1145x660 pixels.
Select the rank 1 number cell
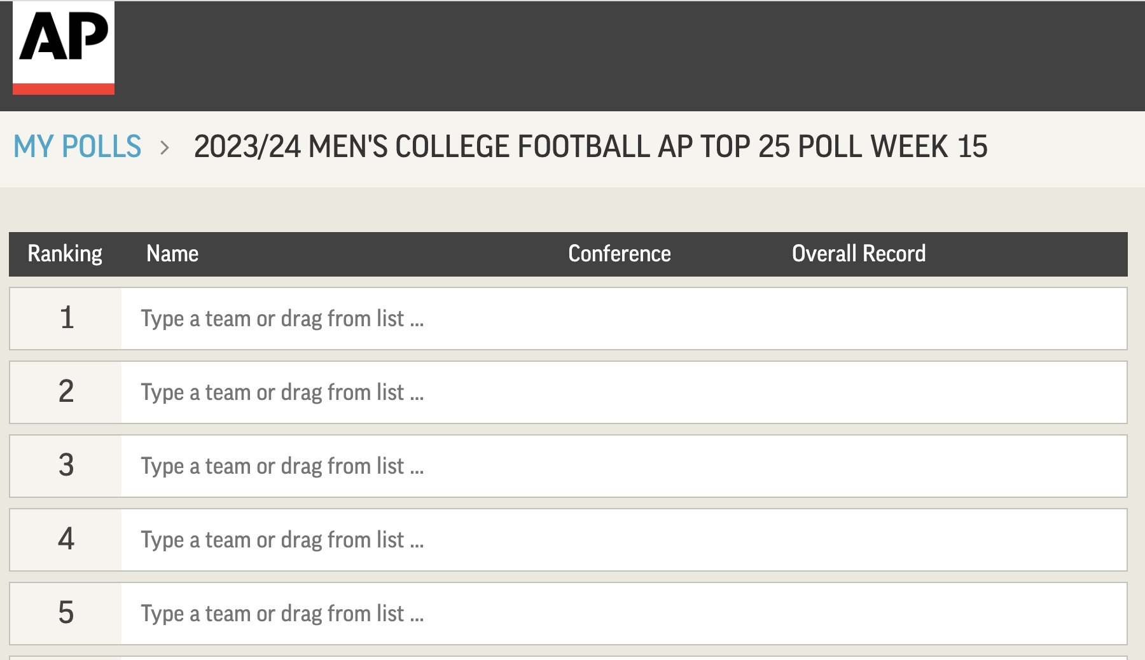(x=66, y=319)
